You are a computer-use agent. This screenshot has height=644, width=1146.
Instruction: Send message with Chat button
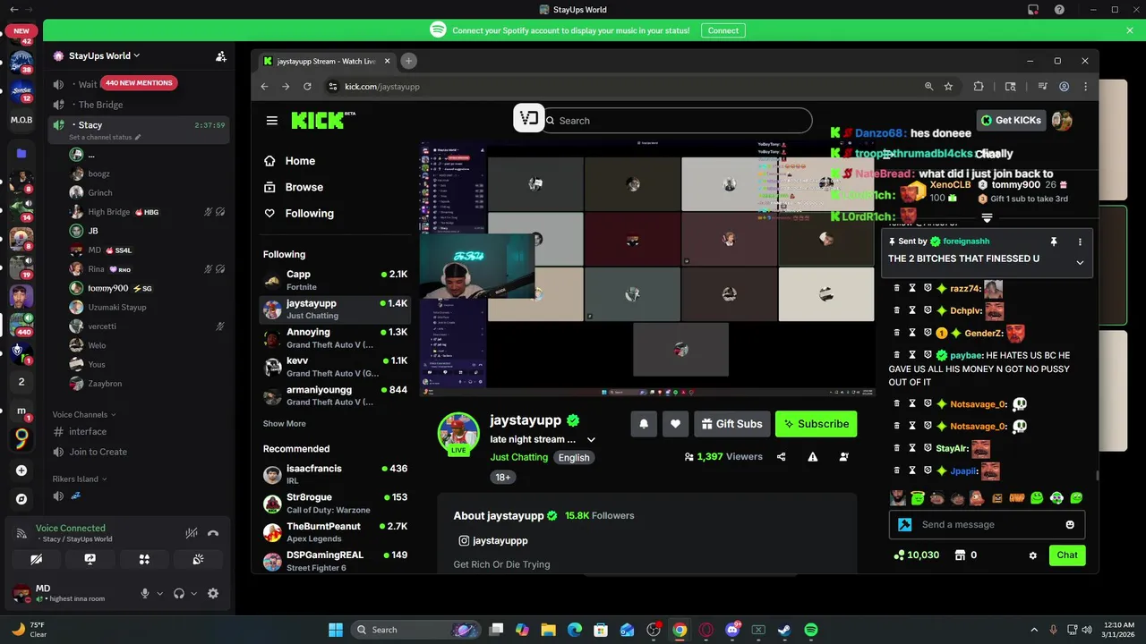pos(1067,555)
